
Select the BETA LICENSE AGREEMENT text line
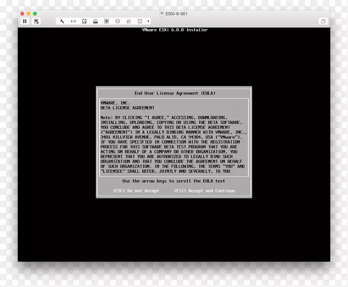(x=127, y=108)
